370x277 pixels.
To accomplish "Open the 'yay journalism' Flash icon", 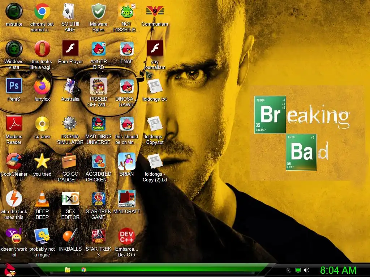I will (155, 48).
